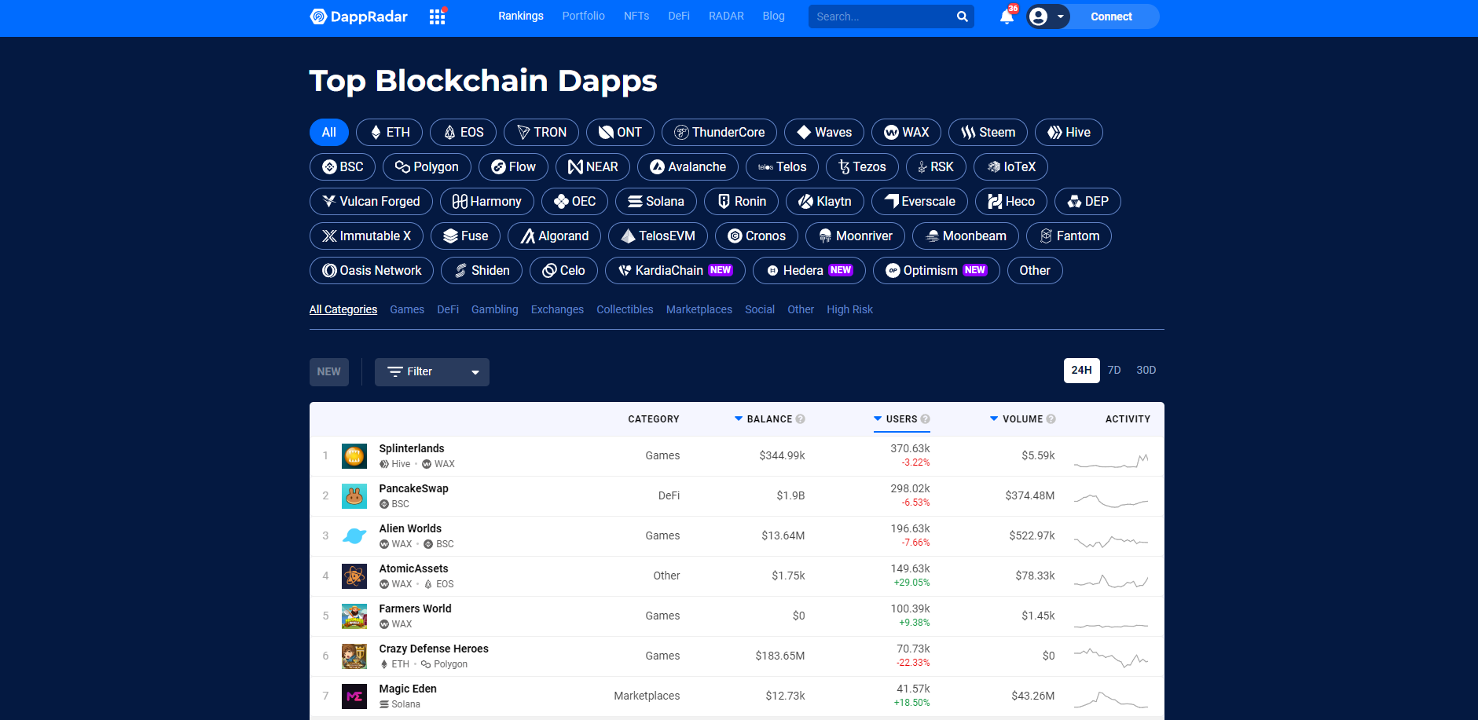The height and width of the screenshot is (720, 1478).
Task: Filter dapps by KardiaChain NEW chain
Action: point(676,271)
